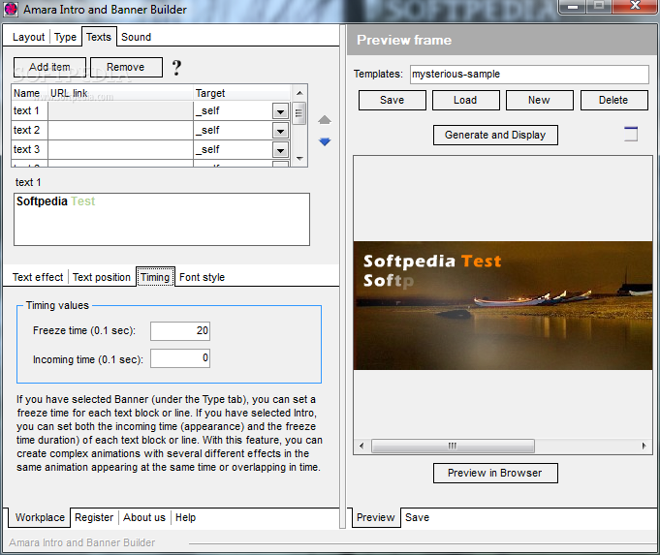Switch to the Save tab in right panel
This screenshot has width=660, height=555.
(417, 517)
